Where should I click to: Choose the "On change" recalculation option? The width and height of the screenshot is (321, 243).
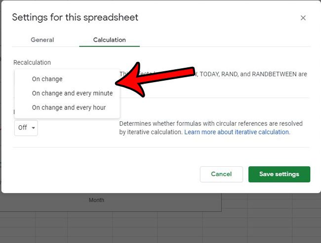click(47, 79)
